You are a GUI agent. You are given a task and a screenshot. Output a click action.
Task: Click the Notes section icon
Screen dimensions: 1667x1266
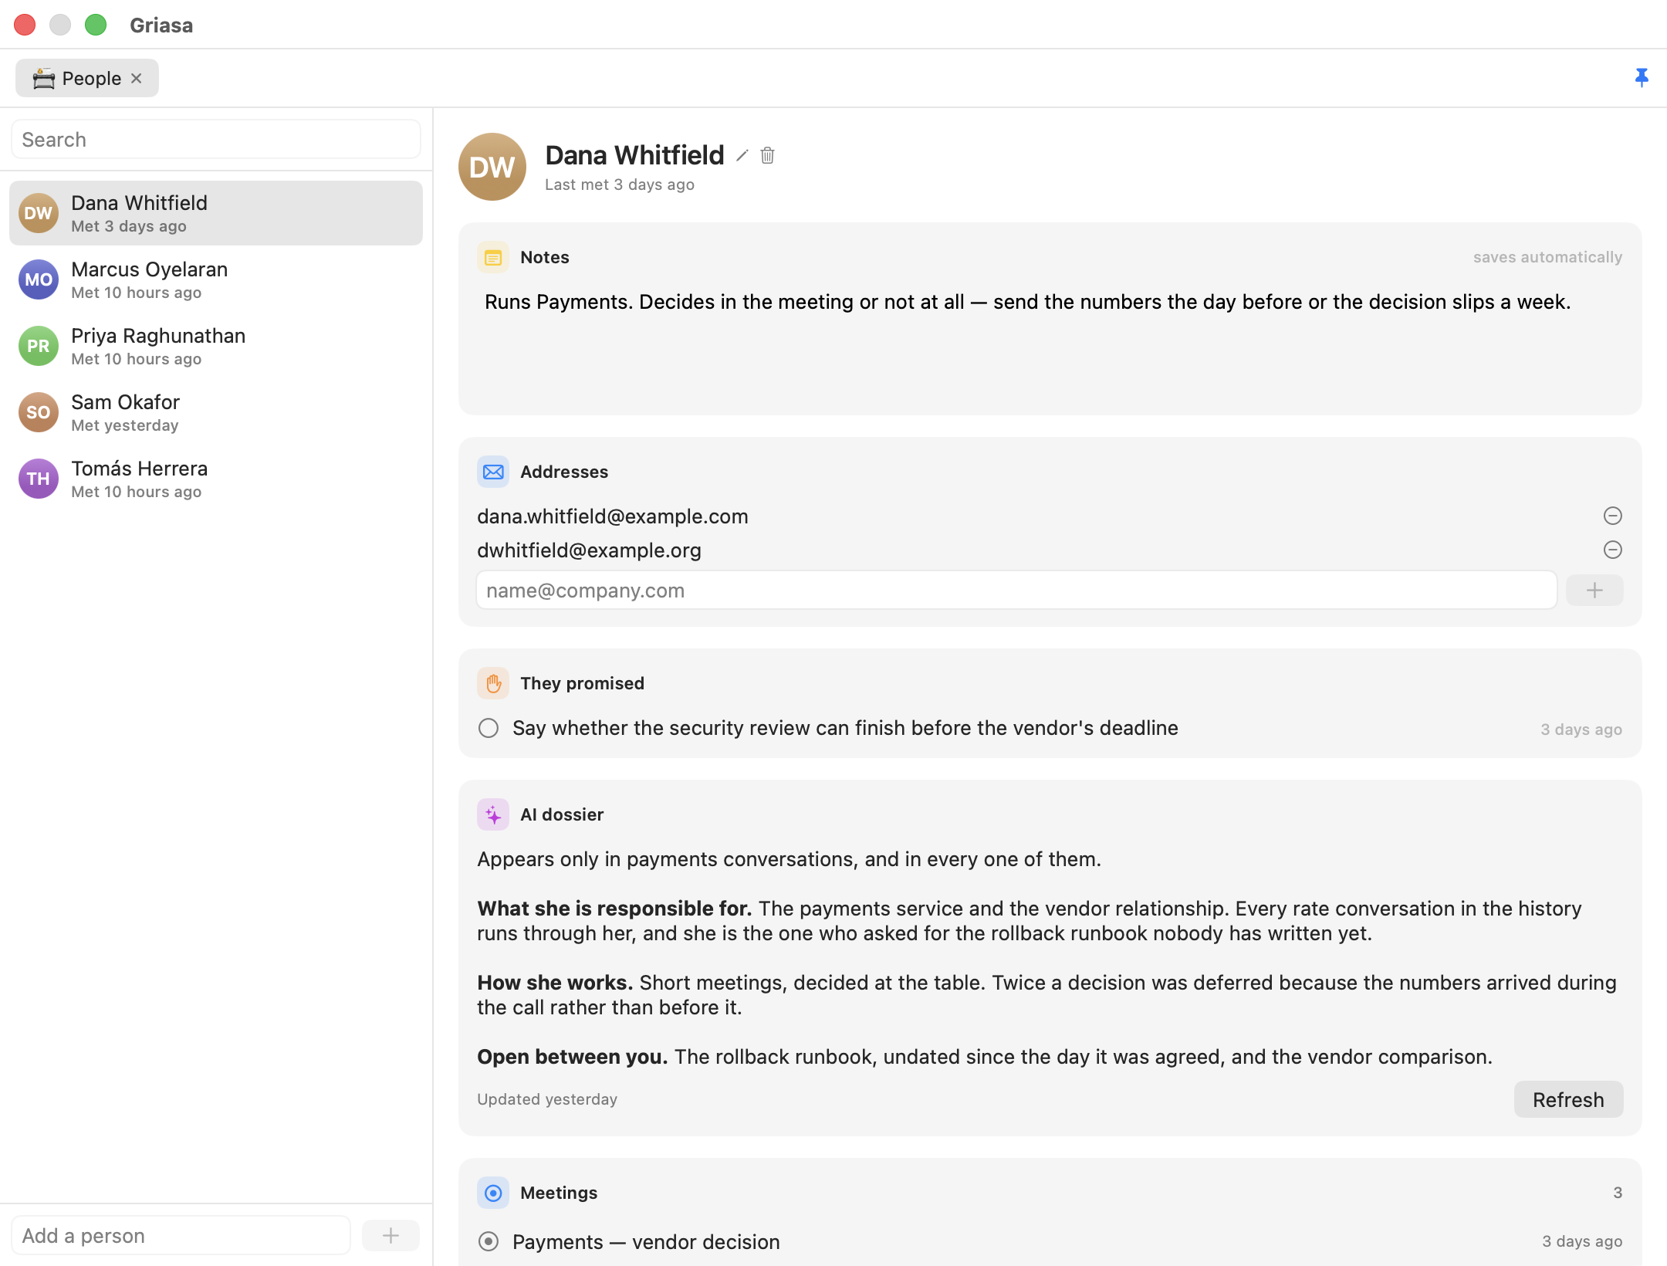493,257
